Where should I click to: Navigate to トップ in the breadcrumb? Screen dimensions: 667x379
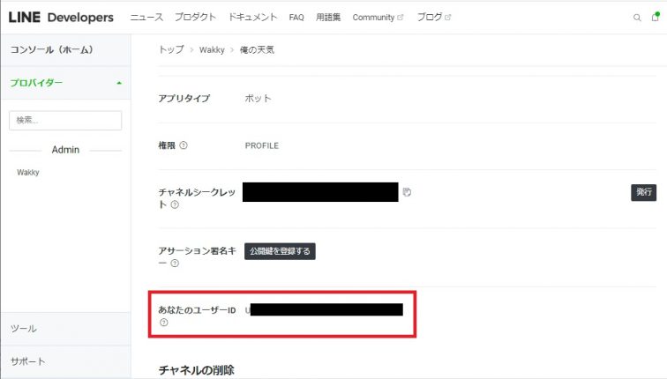coord(169,49)
